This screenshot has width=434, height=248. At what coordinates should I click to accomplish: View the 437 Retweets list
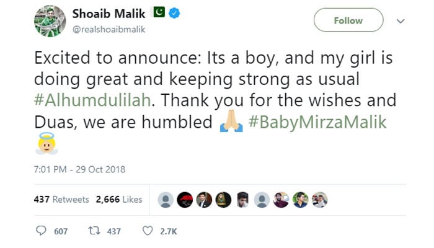tap(61, 200)
